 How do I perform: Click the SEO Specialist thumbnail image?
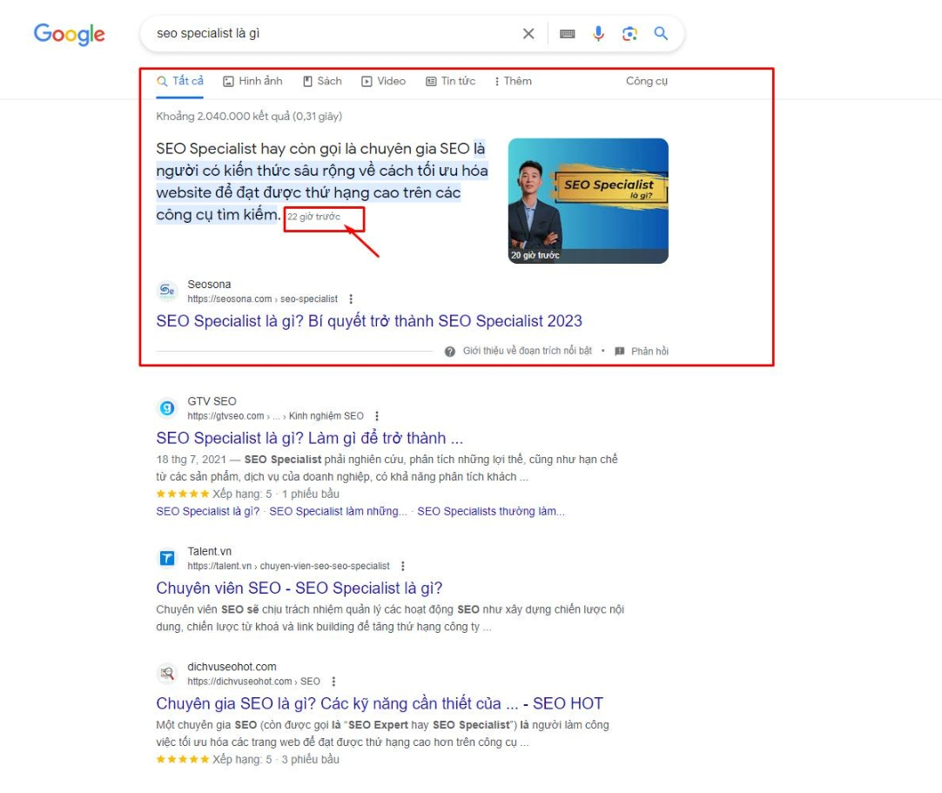click(x=588, y=200)
